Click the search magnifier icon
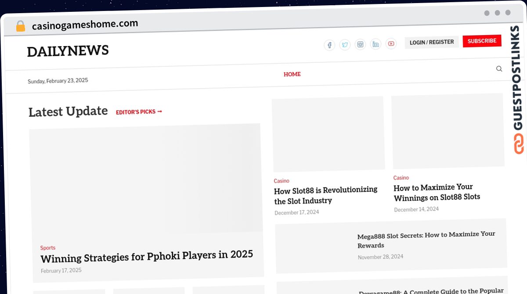Viewport: 527px width, 294px height. (499, 68)
